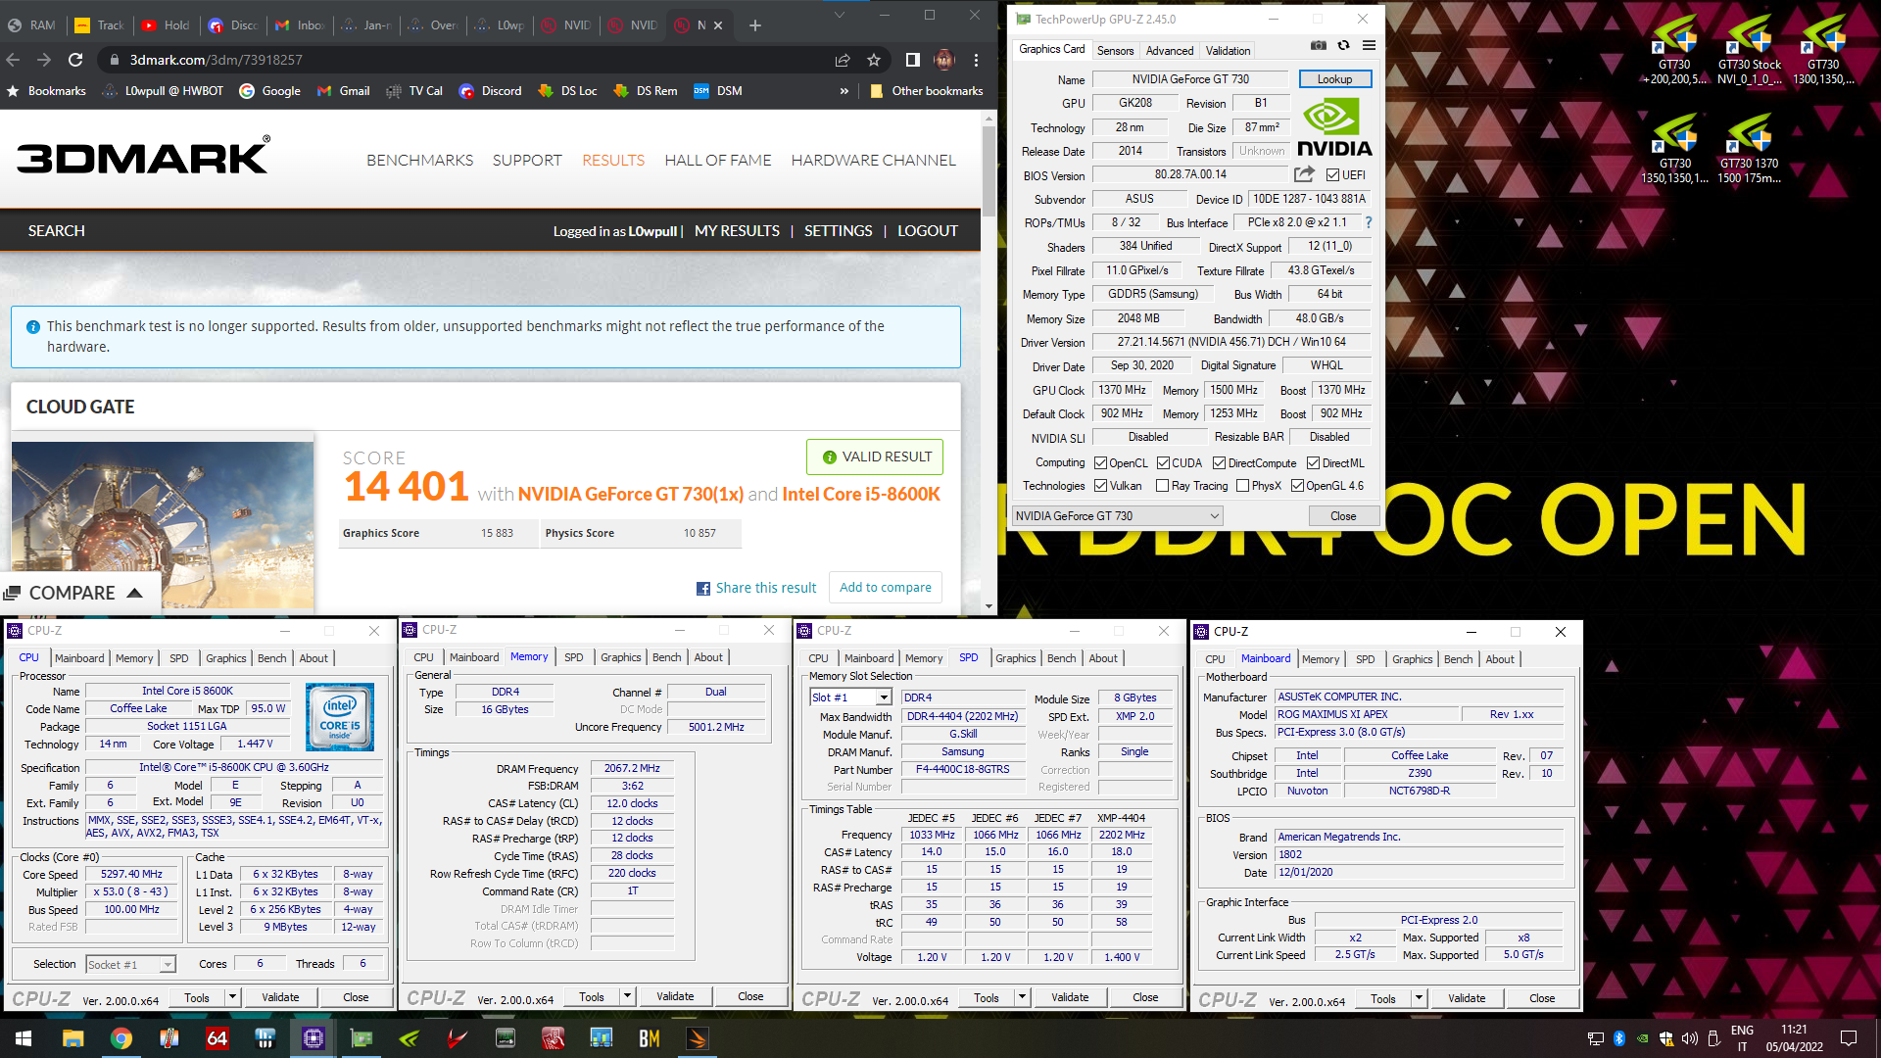Click the Cloud Gate benchmark thumbnail image
The width and height of the screenshot is (1881, 1058).
pyautogui.click(x=163, y=524)
